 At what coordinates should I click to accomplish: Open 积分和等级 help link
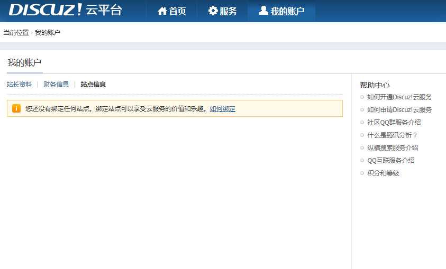[383, 173]
